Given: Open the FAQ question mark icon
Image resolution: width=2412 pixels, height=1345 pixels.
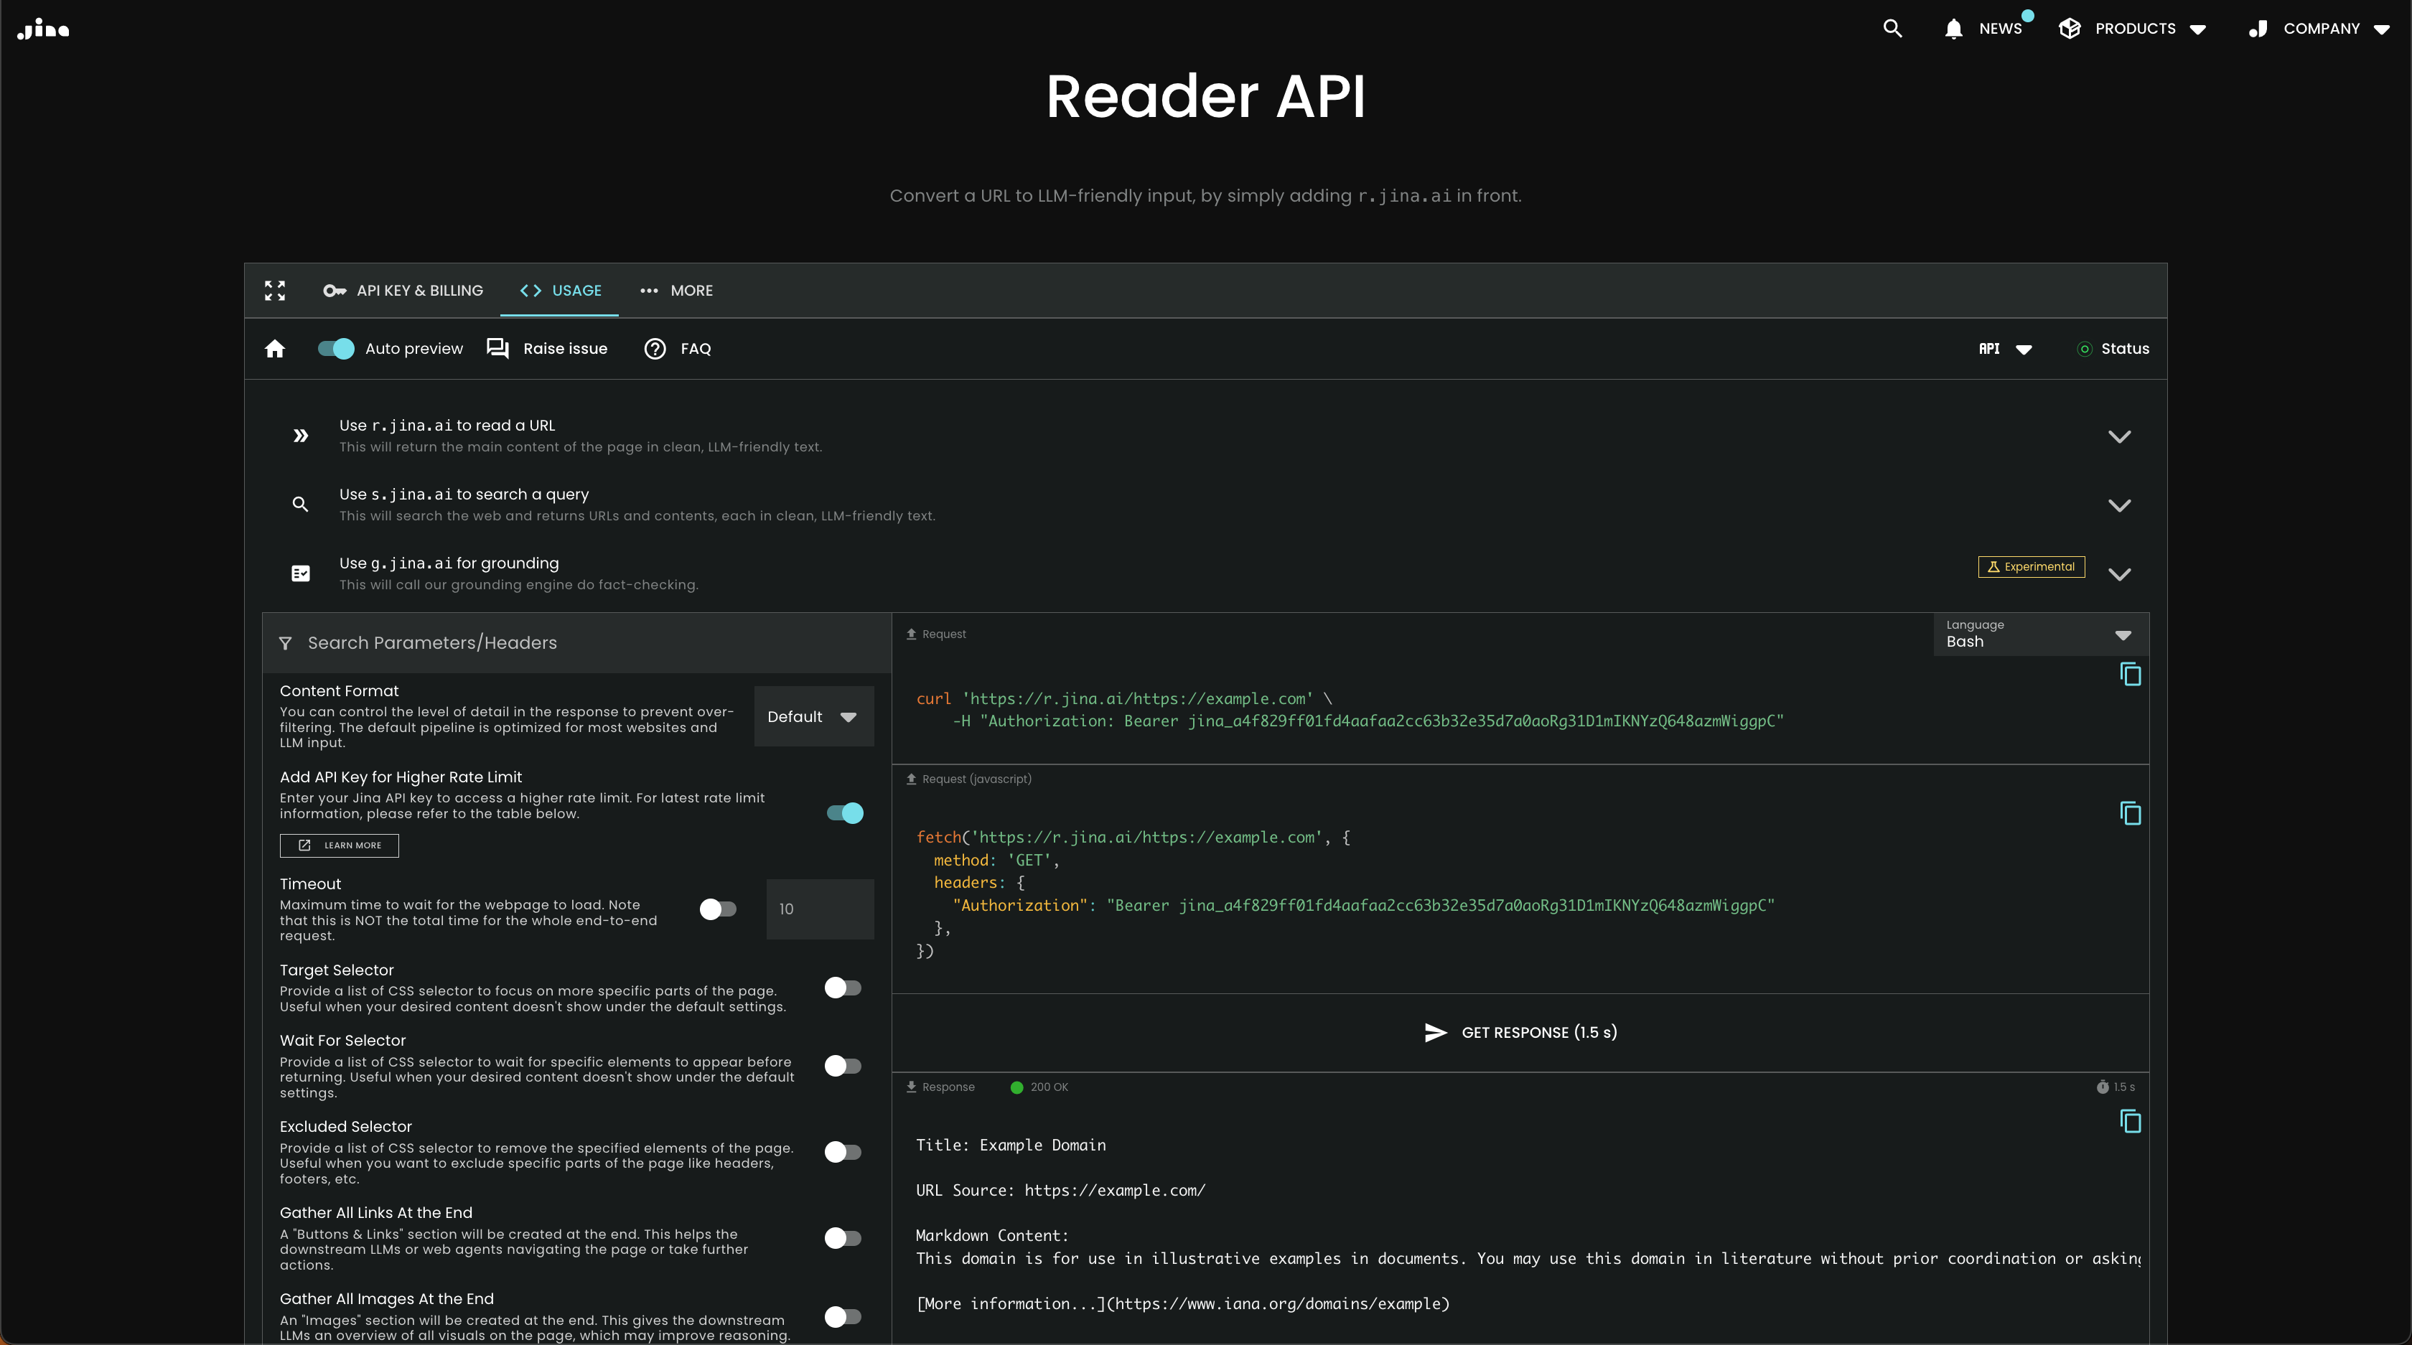Looking at the screenshot, I should 655,348.
